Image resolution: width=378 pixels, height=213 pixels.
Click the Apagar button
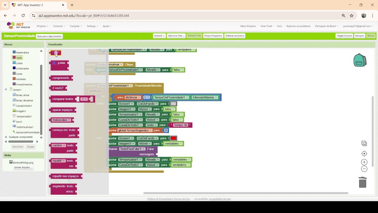point(30,147)
